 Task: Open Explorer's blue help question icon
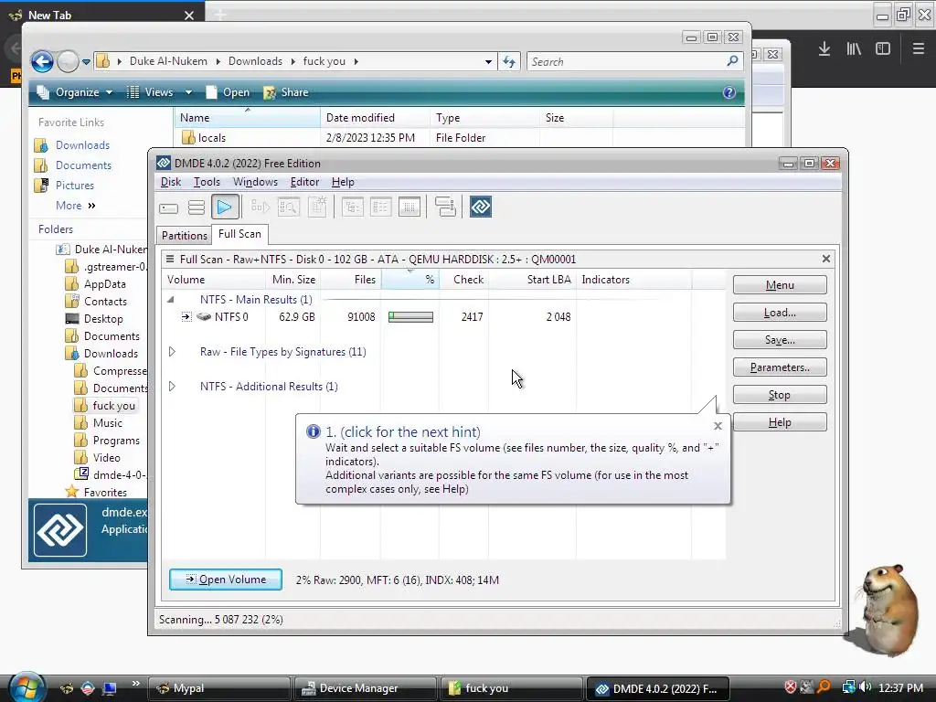[729, 92]
